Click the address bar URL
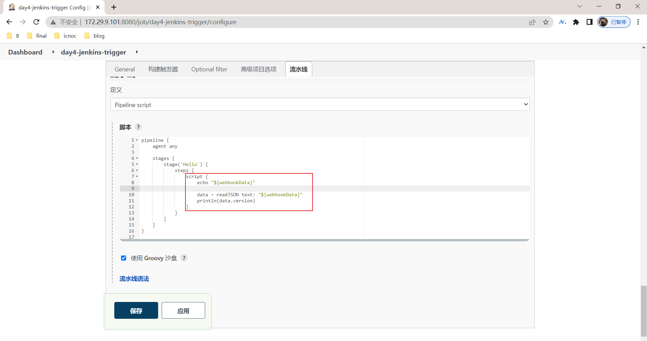Viewport: 647px width, 341px height. coord(160,22)
